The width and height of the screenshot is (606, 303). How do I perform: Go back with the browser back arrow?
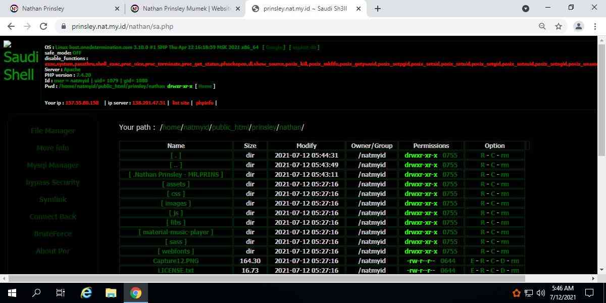tap(11, 26)
